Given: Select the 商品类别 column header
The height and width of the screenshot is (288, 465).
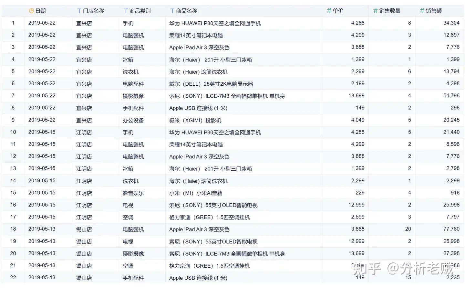Looking at the screenshot, I should coord(142,11).
